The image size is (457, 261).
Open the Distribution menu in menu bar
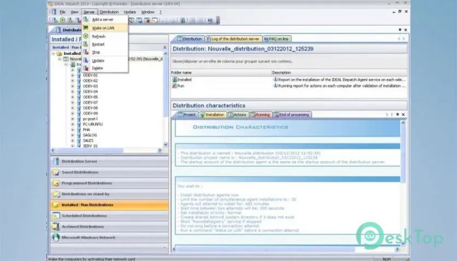coord(109,12)
